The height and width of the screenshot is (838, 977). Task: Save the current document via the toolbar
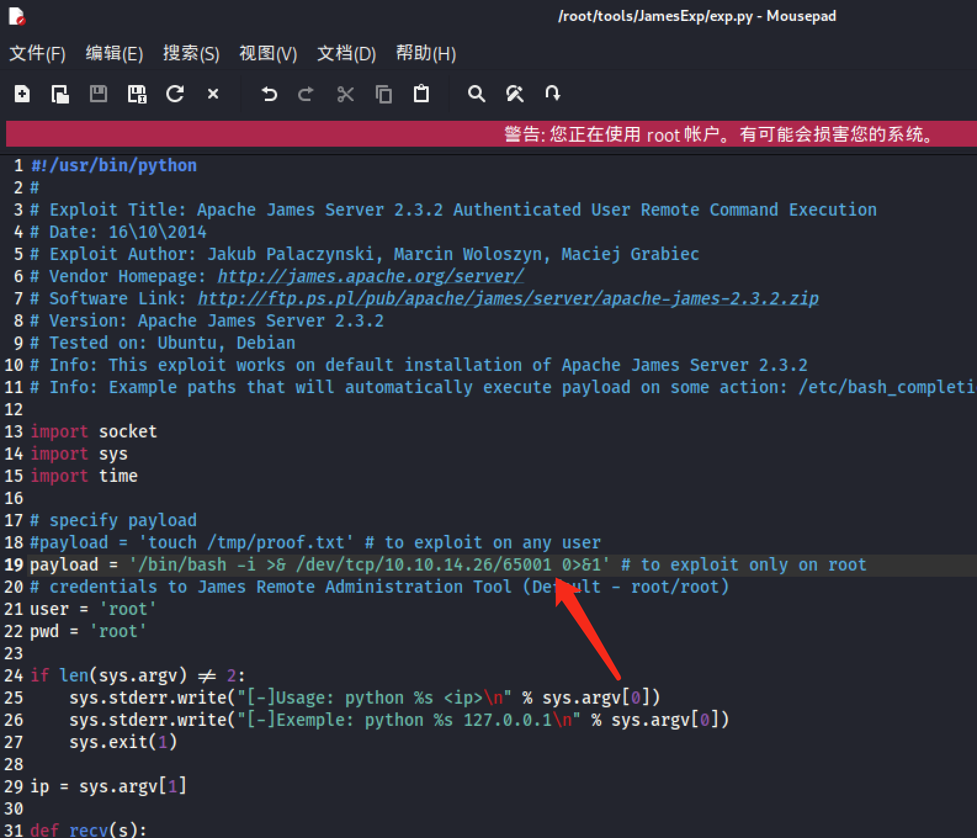tap(99, 94)
